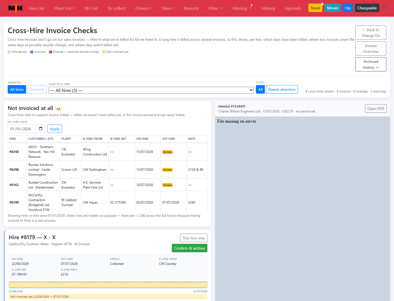The width and height of the screenshot is (394, 301).
Task: Expand the Sites navigation dropdown
Action: 168,8
